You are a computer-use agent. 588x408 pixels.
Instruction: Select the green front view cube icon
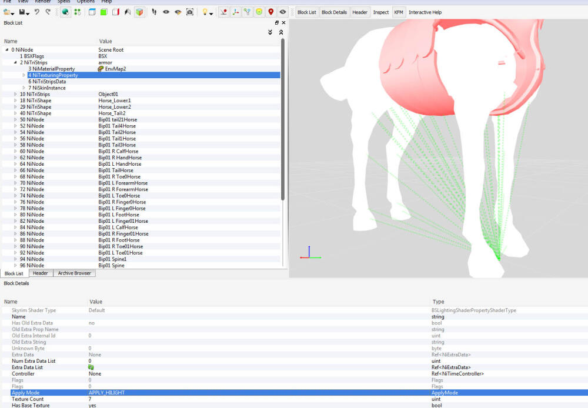[x=104, y=12]
